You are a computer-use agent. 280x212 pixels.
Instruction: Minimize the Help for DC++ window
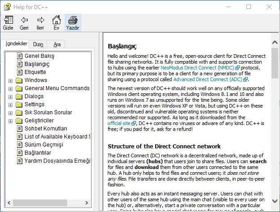[x=229, y=7]
